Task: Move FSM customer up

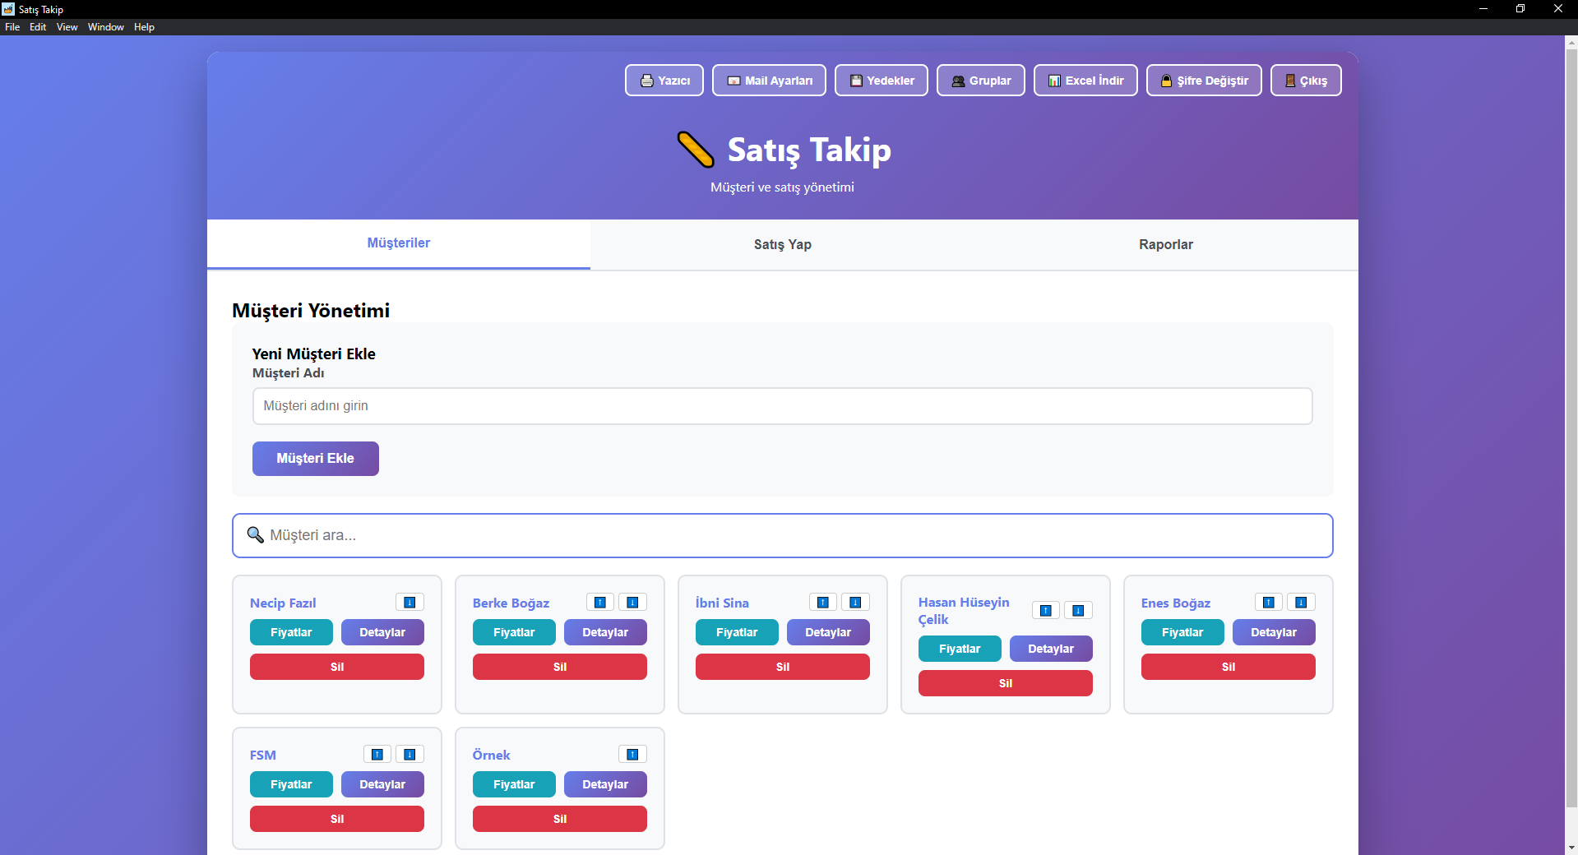Action: point(377,755)
